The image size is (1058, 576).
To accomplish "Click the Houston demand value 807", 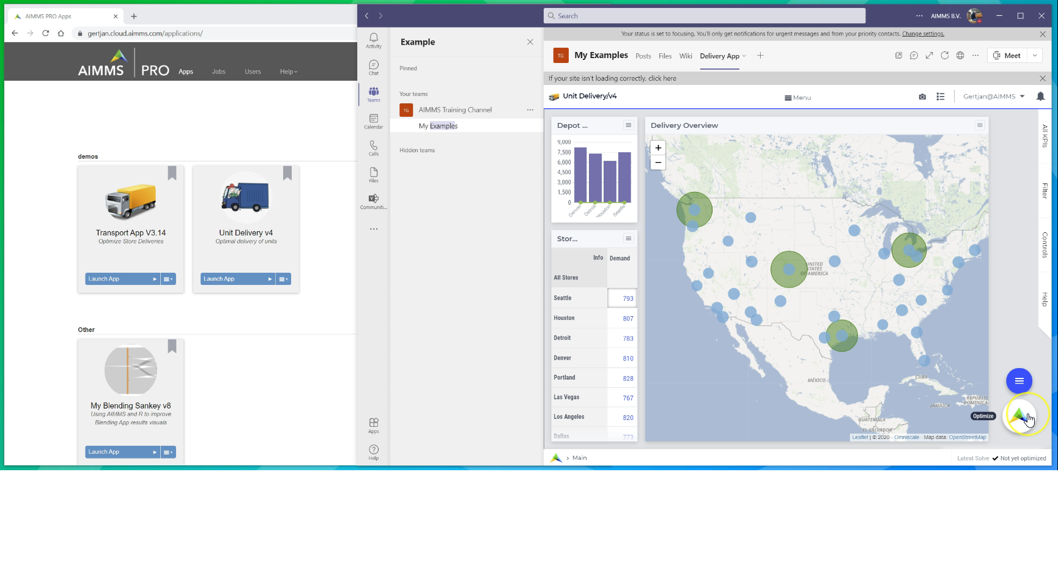I will 622,319.
